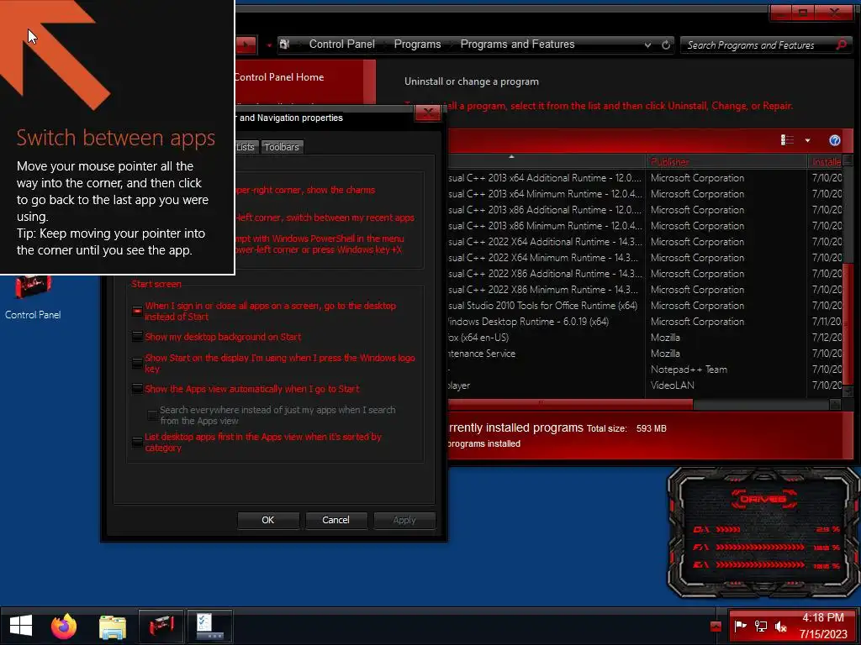The image size is (861, 645).
Task: Switch to the Toolbars tab
Action: [x=282, y=147]
